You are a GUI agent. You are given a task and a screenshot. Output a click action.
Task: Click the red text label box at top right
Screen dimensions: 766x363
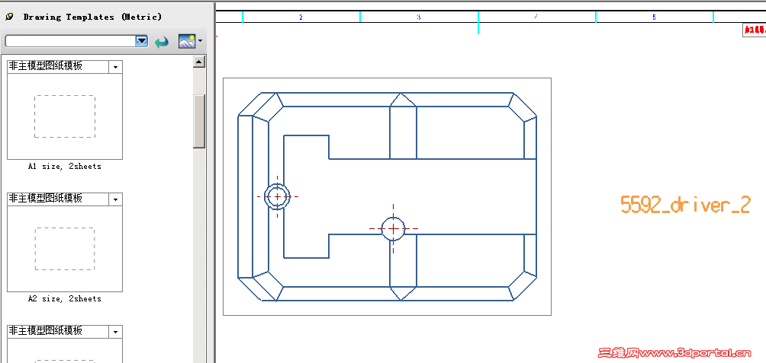coord(755,30)
